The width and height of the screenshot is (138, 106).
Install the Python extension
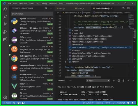(50, 24)
